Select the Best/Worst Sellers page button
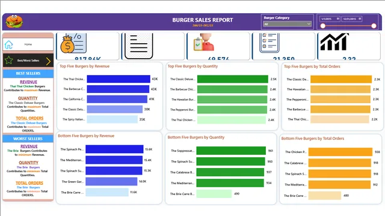This screenshot has width=385, height=216. coord(28,61)
